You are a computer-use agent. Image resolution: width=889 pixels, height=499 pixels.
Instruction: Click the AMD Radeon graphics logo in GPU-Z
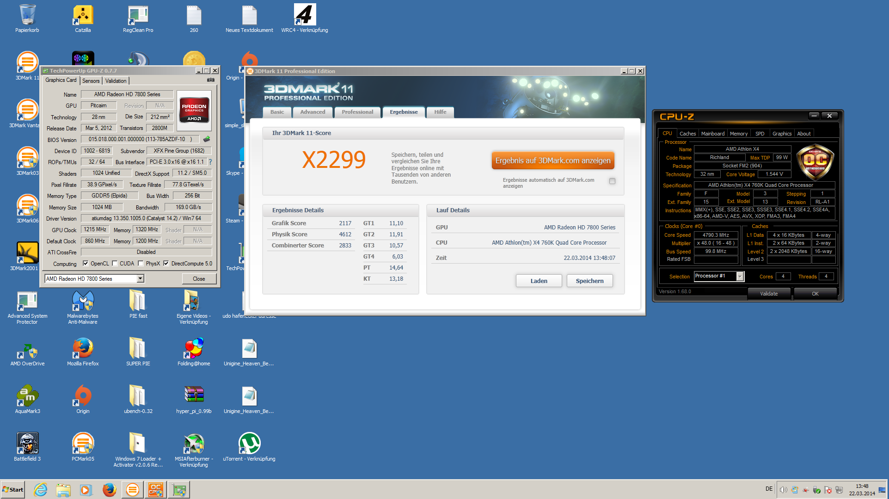pyautogui.click(x=194, y=110)
